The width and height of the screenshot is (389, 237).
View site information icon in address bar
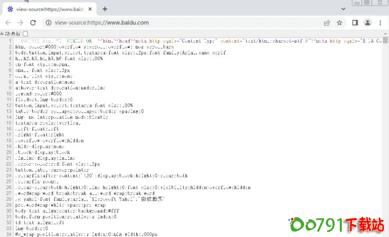(49, 23)
